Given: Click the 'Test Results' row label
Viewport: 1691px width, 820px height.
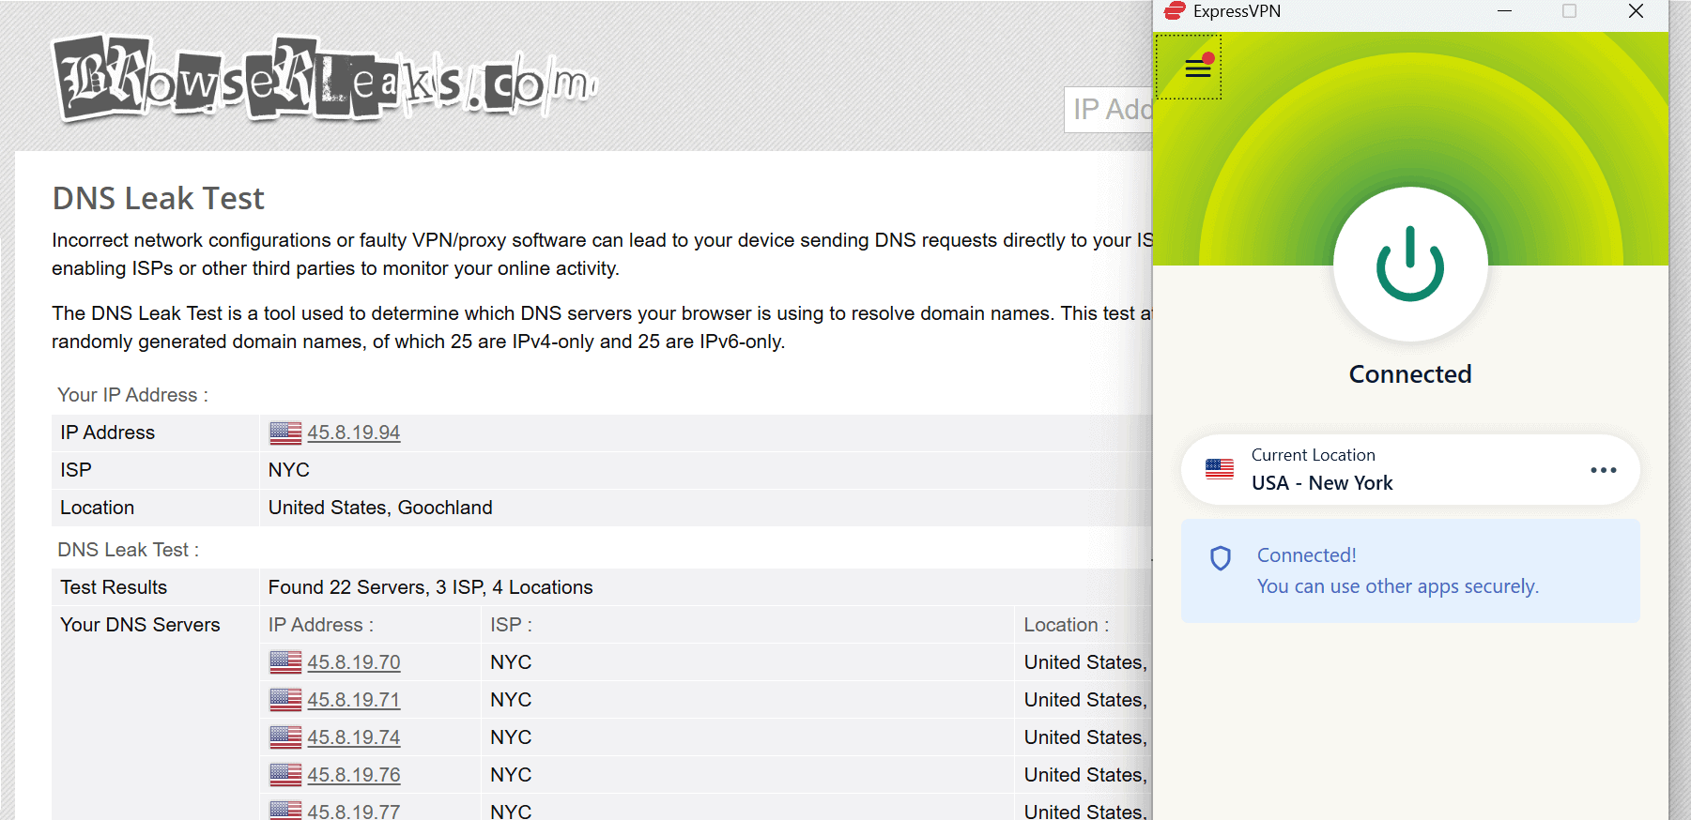Looking at the screenshot, I should (x=114, y=587).
